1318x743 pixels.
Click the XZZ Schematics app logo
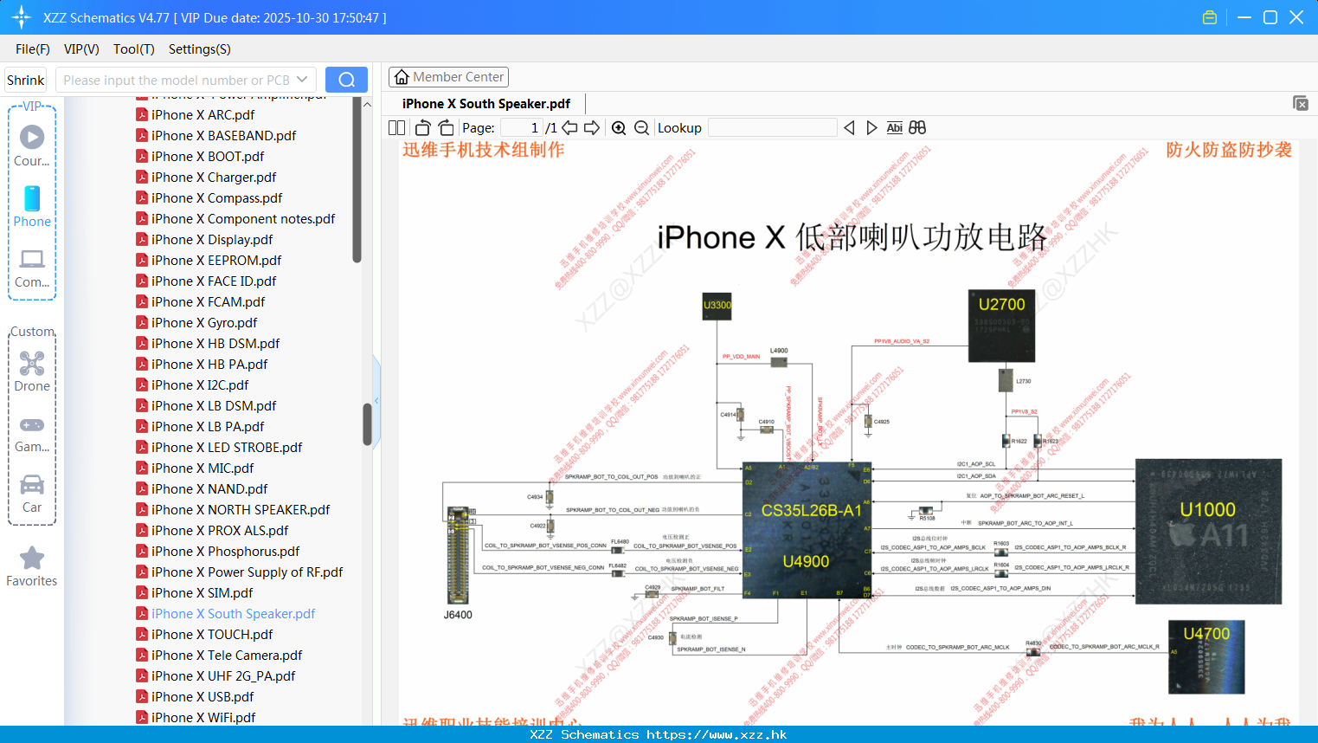pos(22,17)
